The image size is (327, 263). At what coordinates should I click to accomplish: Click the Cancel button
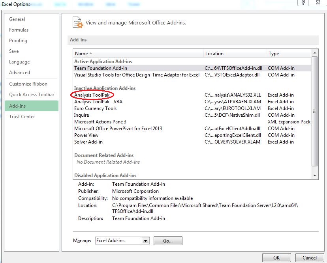[309, 257]
